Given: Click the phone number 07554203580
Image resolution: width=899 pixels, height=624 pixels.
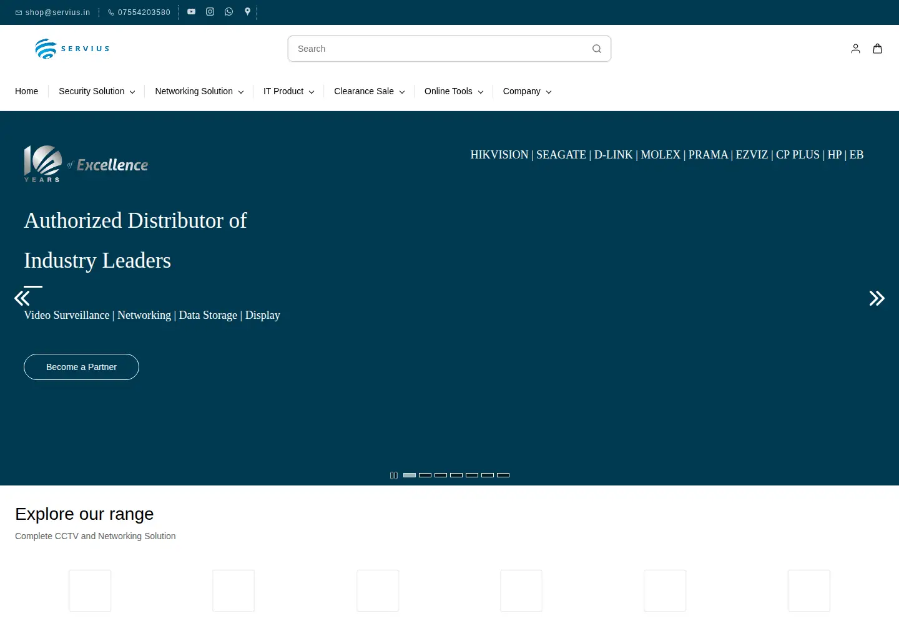Looking at the screenshot, I should [139, 12].
